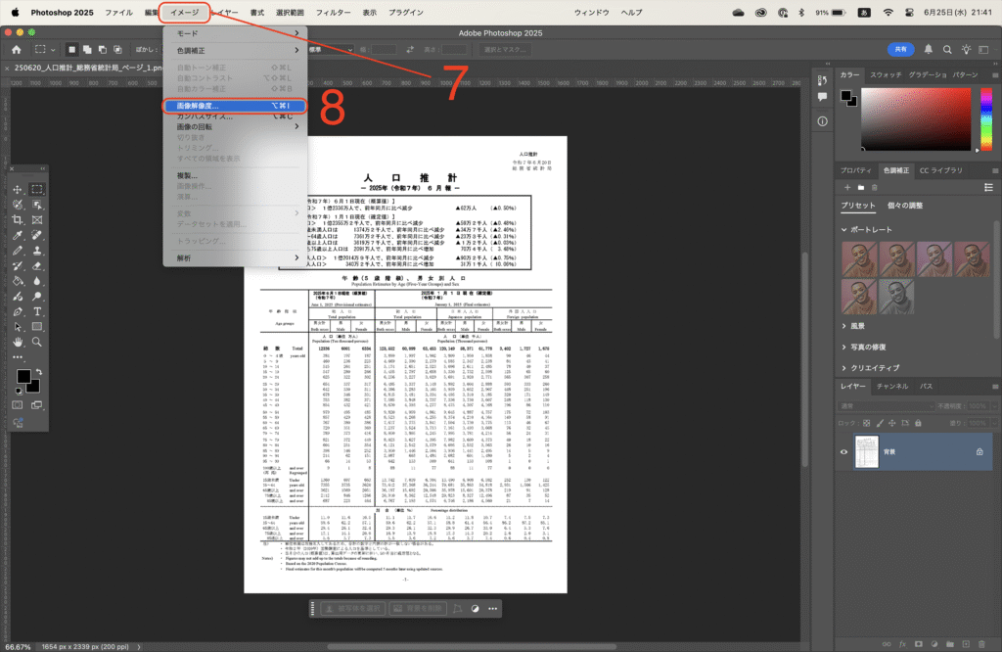Image resolution: width=1002 pixels, height=652 pixels.
Task: Toggle lock image pixels brush icon
Action: [880, 423]
